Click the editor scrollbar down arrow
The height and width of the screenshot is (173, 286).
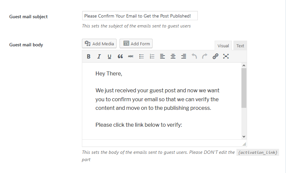244,137
